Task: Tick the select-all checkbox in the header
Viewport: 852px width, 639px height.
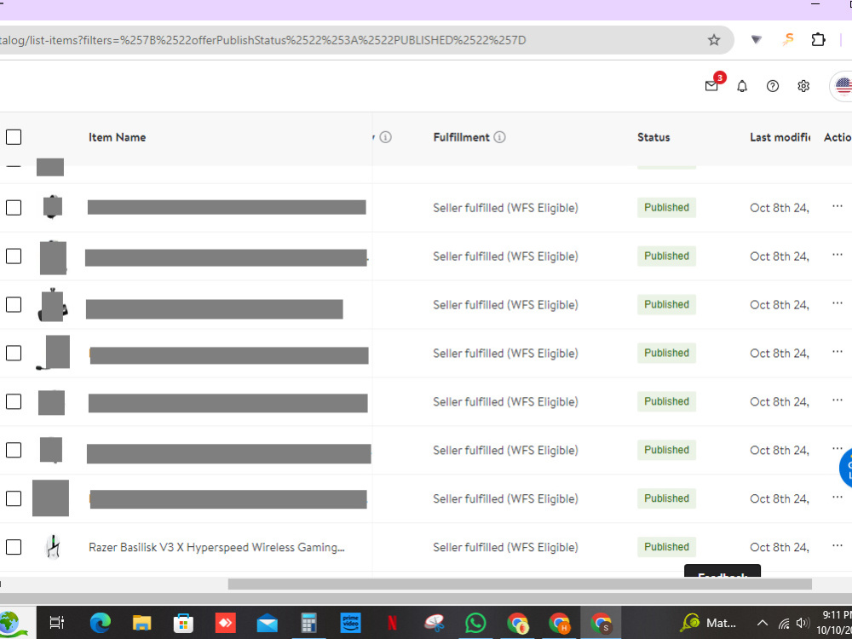Action: click(x=14, y=137)
